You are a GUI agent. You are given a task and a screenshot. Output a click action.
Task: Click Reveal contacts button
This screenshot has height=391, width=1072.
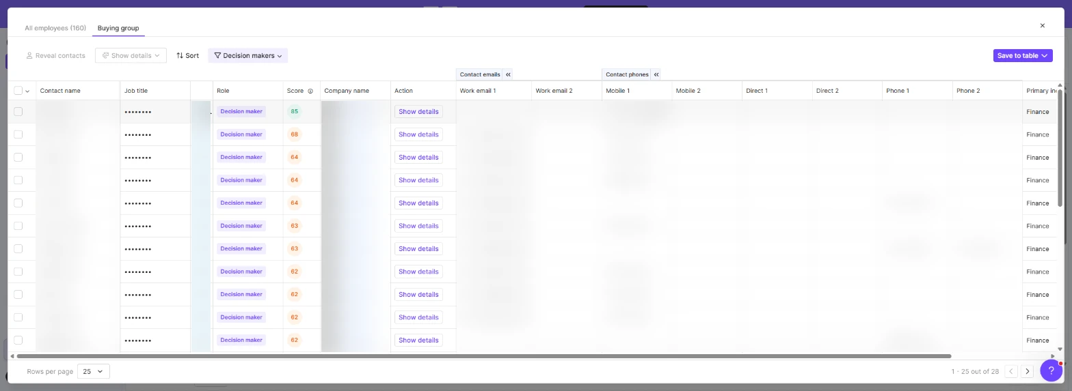[x=55, y=56]
